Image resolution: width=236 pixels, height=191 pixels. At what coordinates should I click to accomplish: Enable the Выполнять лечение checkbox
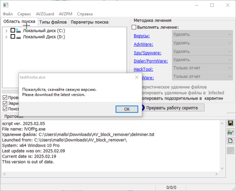click(134, 27)
